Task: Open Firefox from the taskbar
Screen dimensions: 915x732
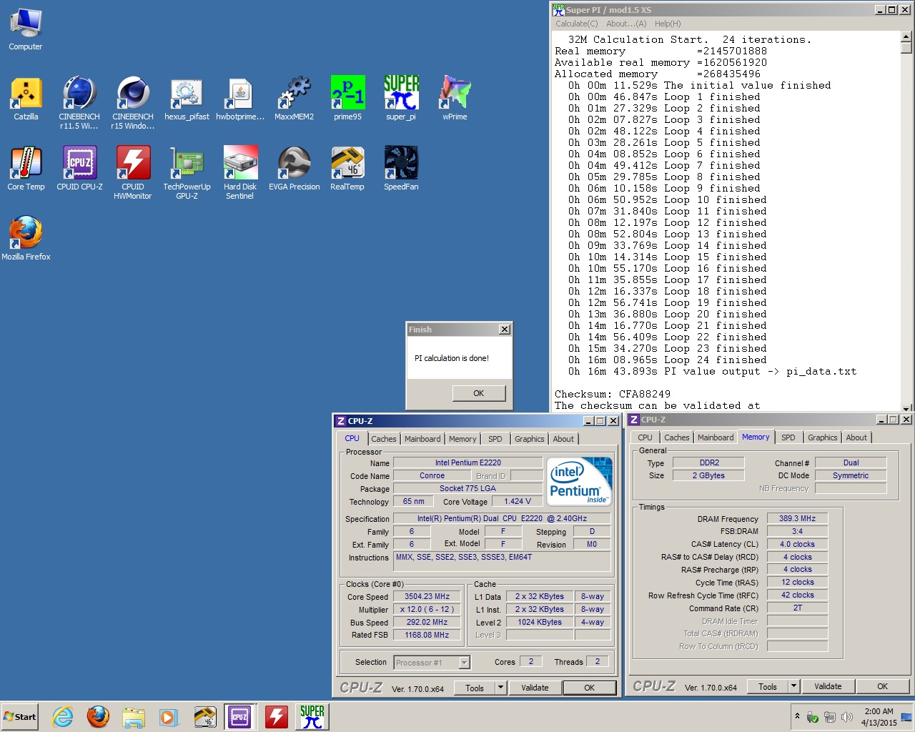Action: (x=98, y=716)
